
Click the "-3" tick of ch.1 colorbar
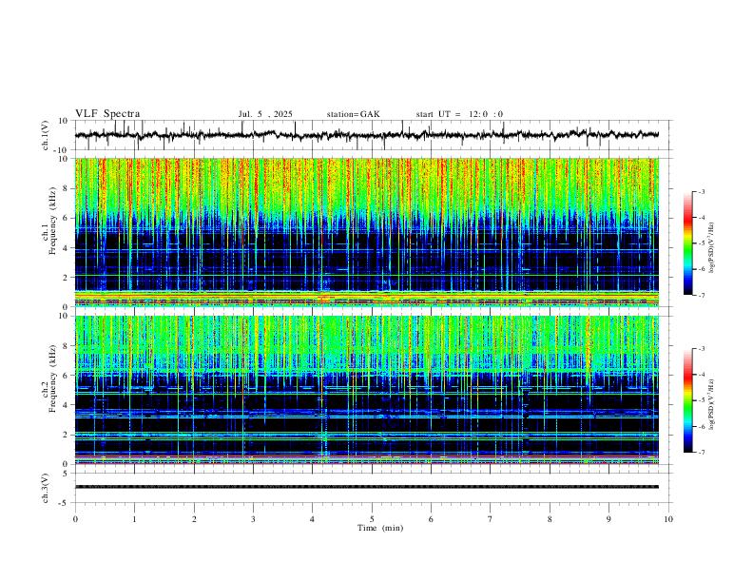click(x=702, y=191)
